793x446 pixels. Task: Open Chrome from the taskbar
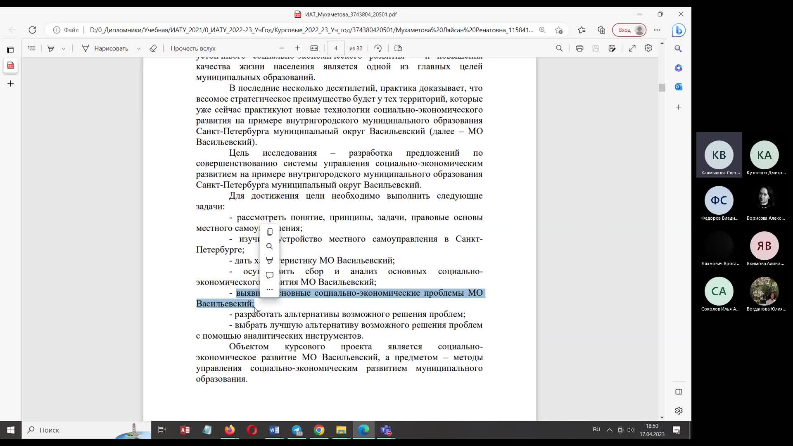[x=319, y=430]
